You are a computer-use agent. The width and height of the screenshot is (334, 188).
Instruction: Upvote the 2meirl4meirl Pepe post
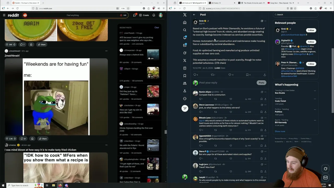coord(7,139)
